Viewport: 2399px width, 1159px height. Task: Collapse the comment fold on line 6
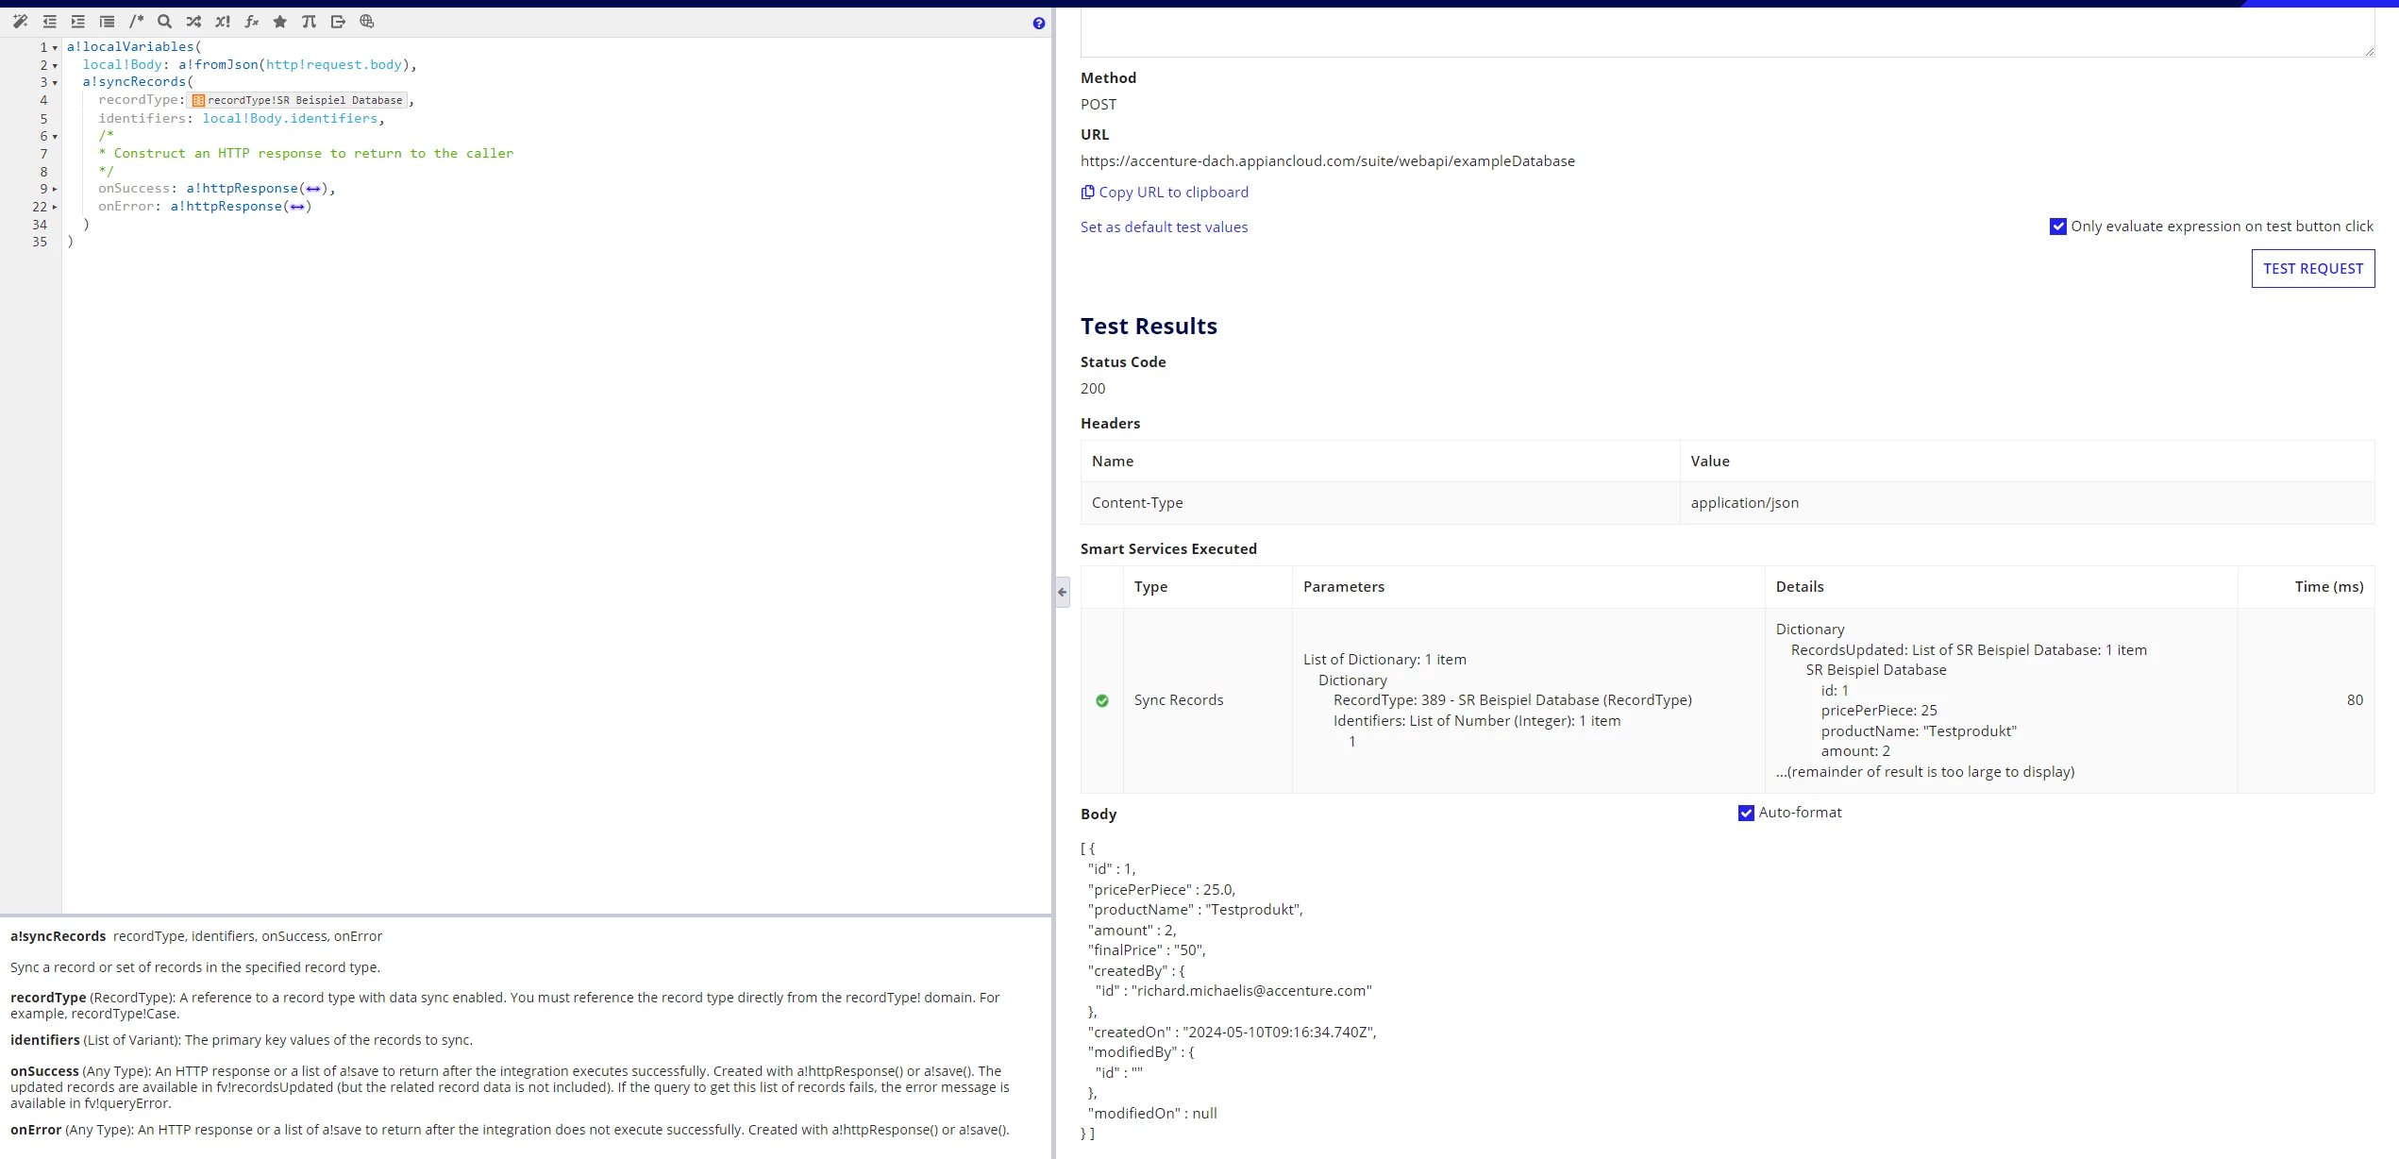[55, 137]
